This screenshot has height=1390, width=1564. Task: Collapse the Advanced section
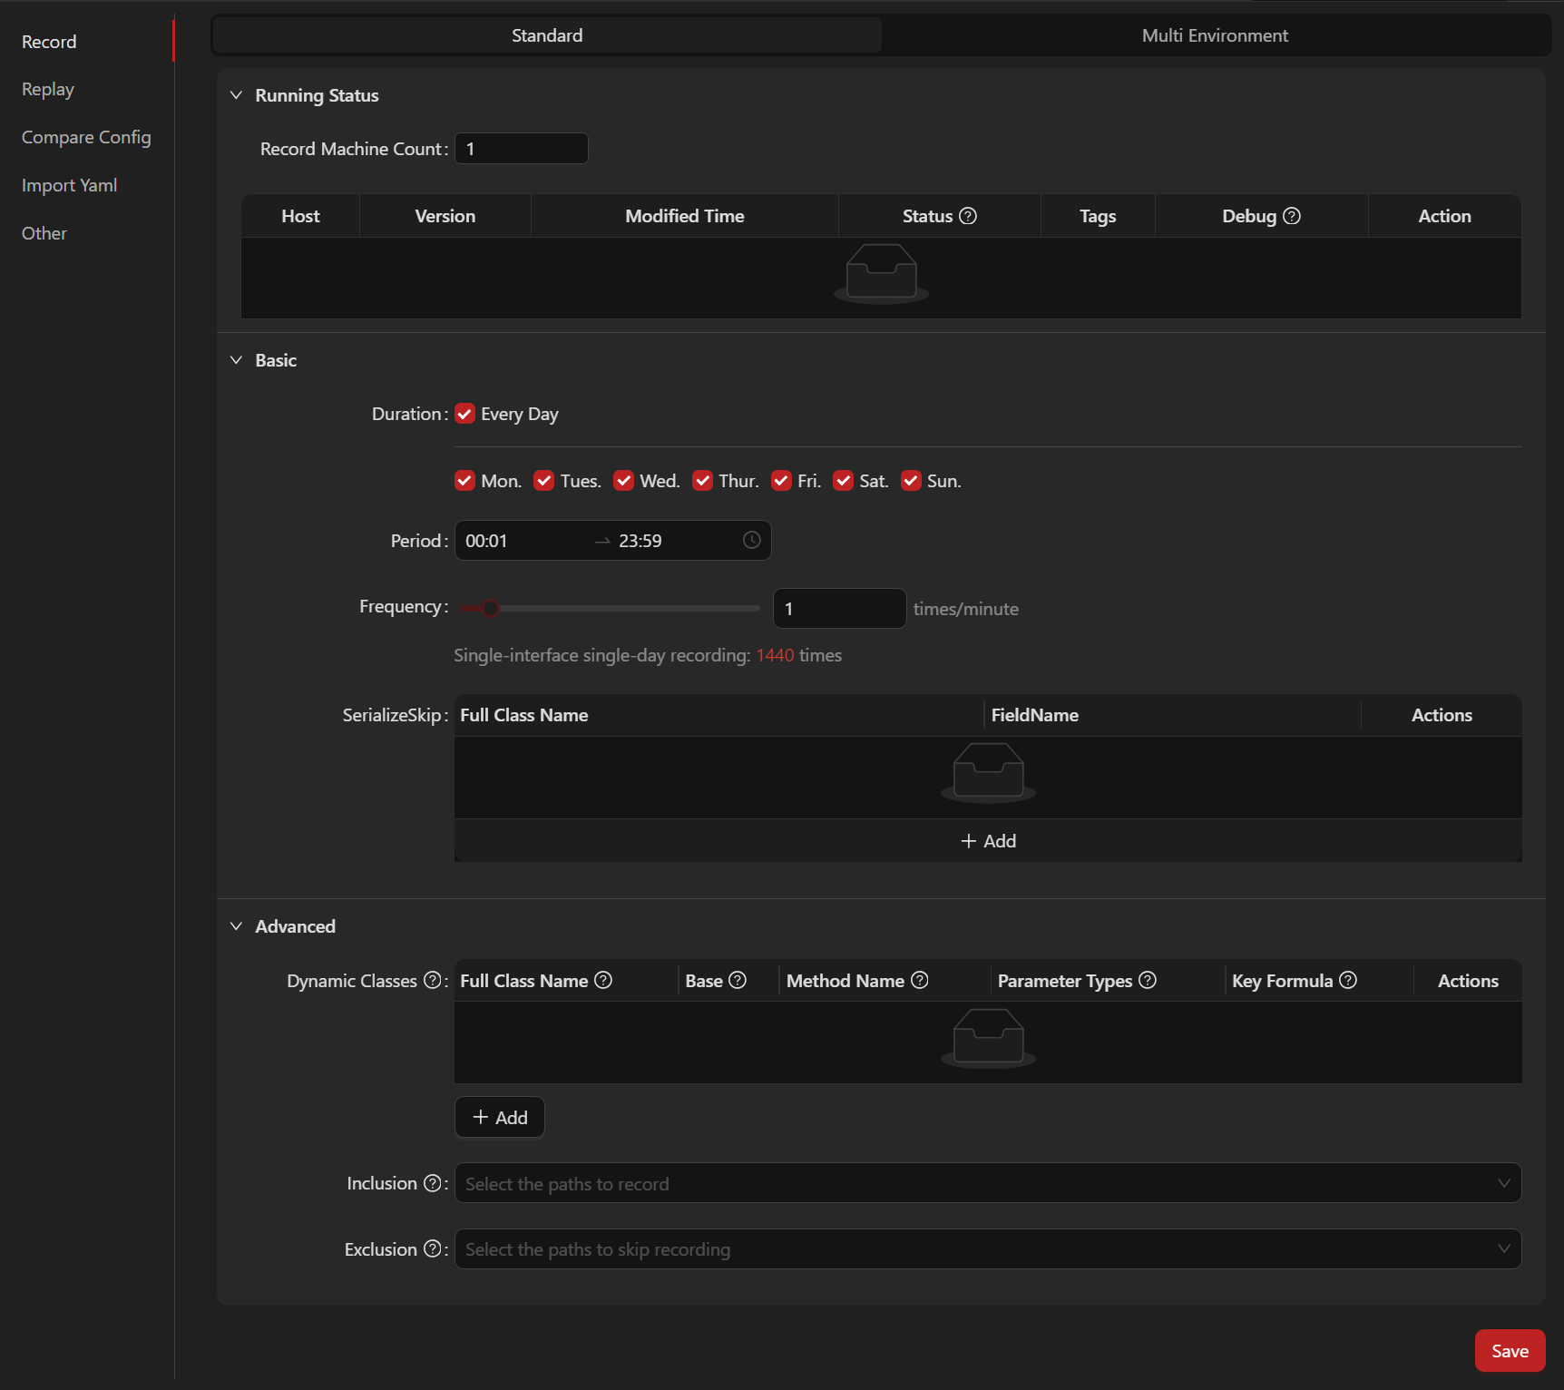[x=237, y=926]
